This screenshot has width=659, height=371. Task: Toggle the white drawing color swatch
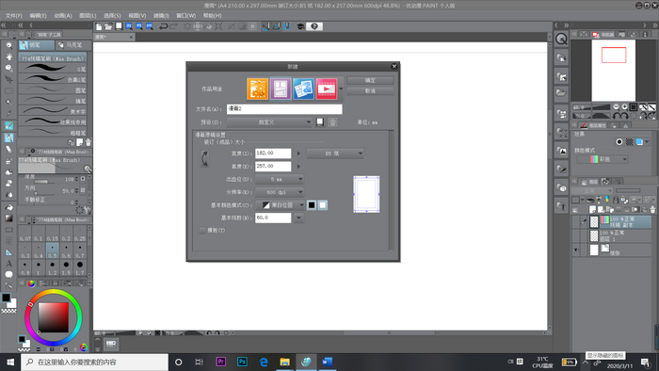[x=322, y=205]
